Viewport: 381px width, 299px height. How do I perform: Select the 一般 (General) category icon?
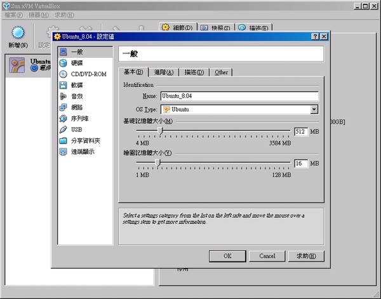pos(63,51)
